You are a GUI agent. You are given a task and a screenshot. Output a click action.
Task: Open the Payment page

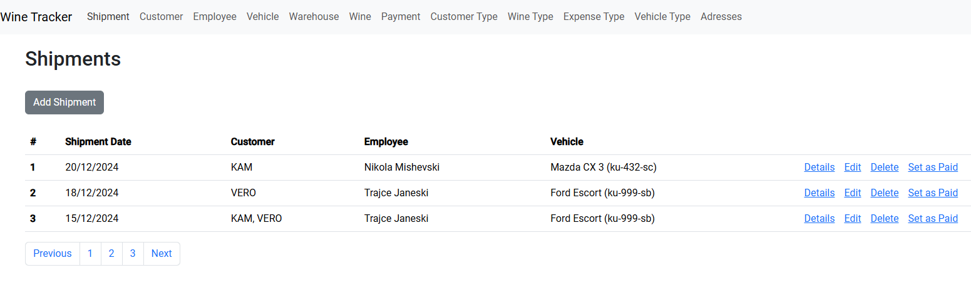(401, 17)
